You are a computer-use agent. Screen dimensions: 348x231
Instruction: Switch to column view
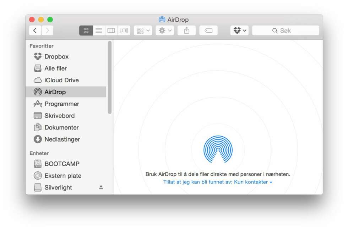pyautogui.click(x=111, y=31)
